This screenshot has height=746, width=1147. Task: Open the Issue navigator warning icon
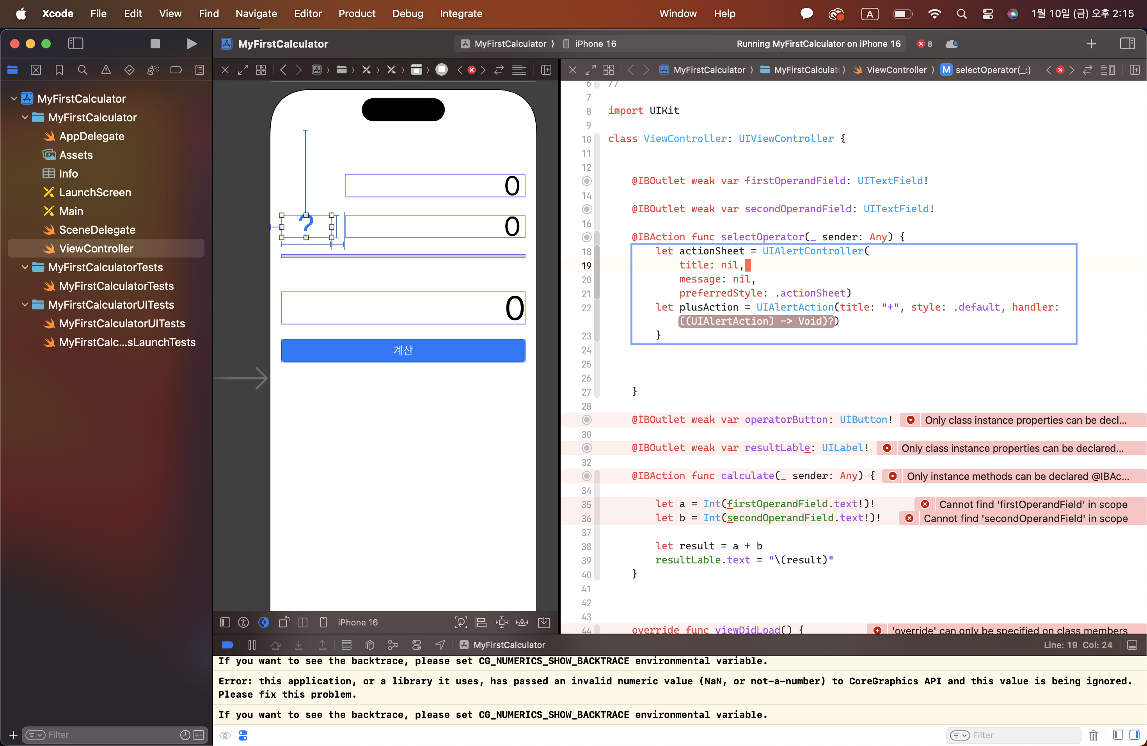point(106,70)
